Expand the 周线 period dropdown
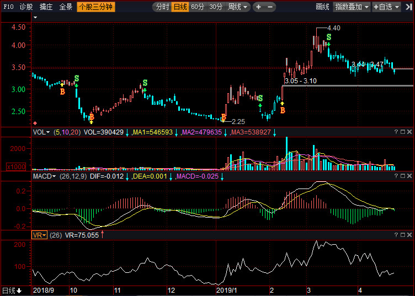 pos(238,7)
